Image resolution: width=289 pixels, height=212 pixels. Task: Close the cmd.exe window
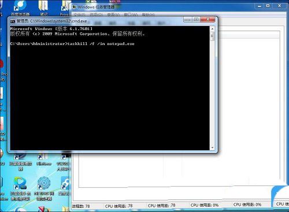point(208,20)
